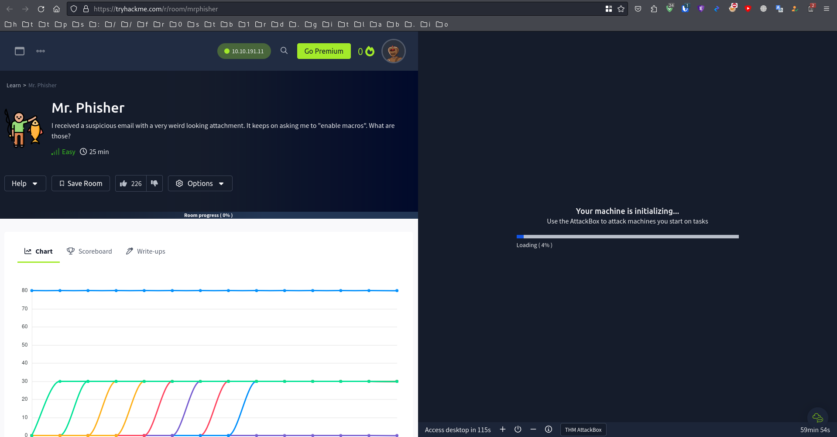Expand the Help dropdown

pyautogui.click(x=25, y=184)
